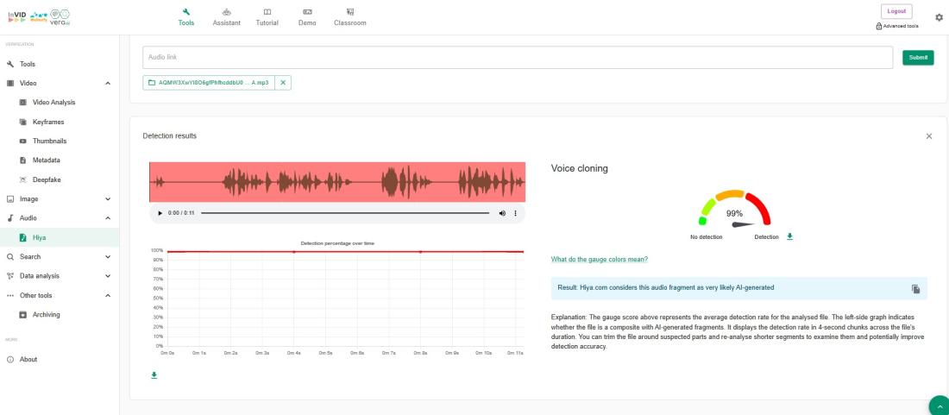Play the audio clip

160,213
